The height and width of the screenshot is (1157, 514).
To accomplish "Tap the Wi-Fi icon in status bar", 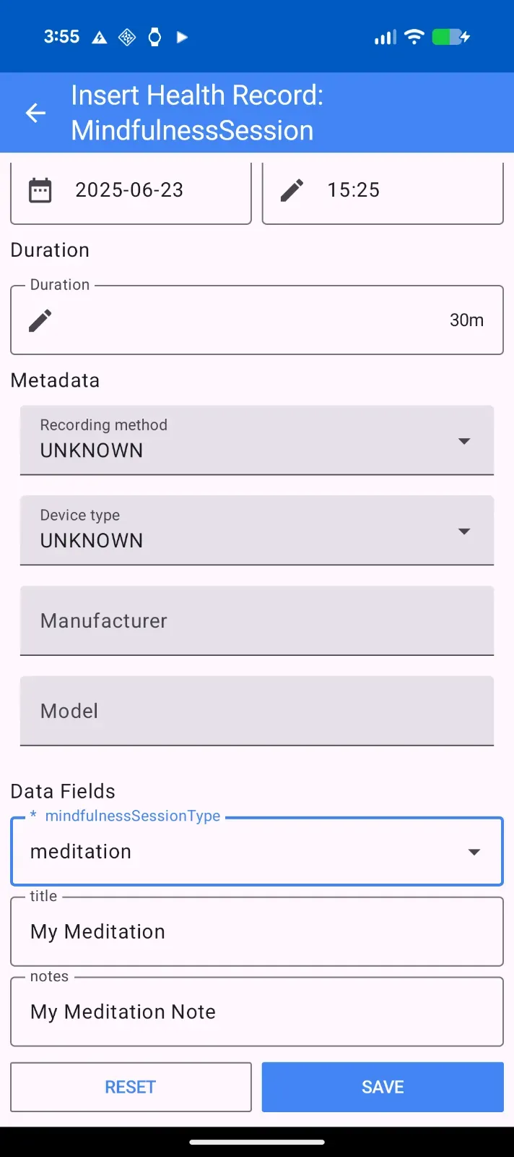I will [414, 37].
